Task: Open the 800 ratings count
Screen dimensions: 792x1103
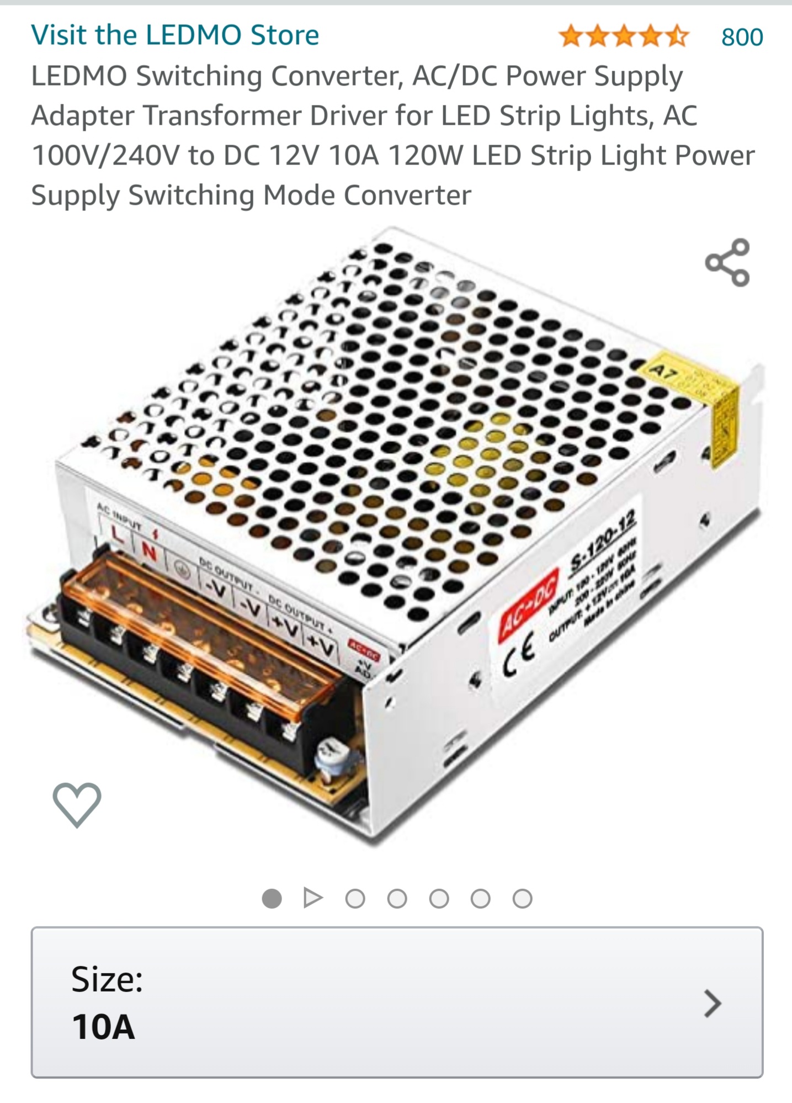Action: [x=742, y=37]
